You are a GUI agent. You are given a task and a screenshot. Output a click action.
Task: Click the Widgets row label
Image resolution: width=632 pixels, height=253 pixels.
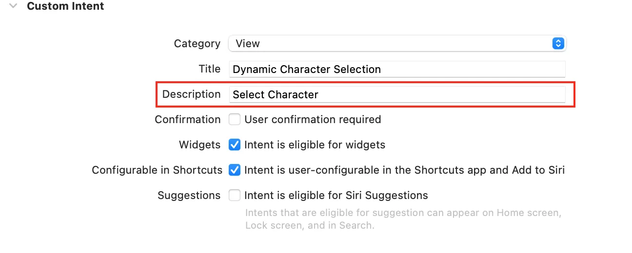[x=199, y=145]
